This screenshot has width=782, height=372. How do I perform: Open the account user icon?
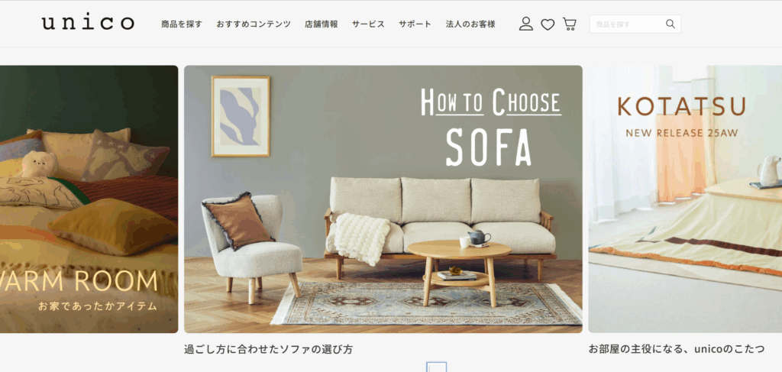click(525, 24)
